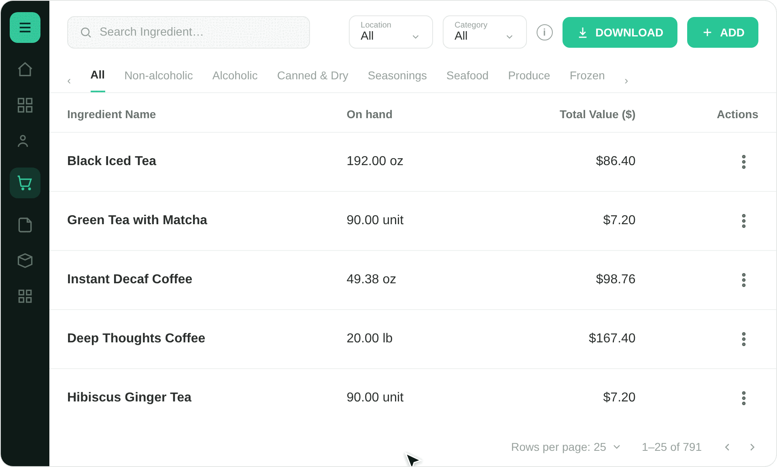Click the box package icon in the sidebar
The image size is (777, 467).
pyautogui.click(x=25, y=261)
